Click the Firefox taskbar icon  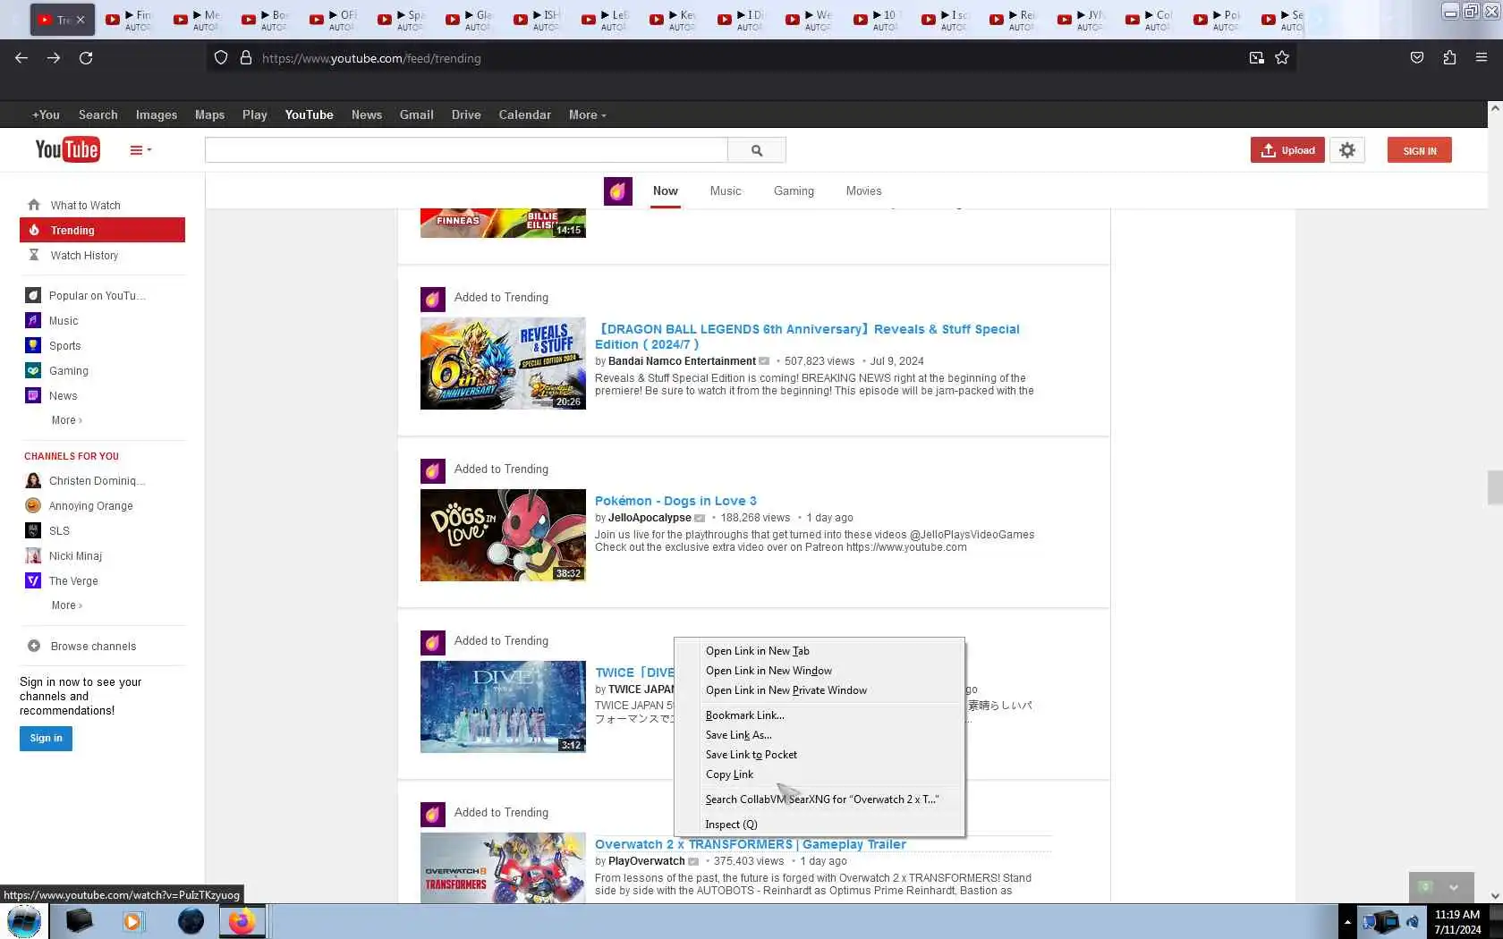point(242,921)
